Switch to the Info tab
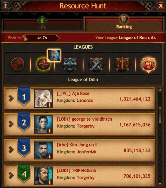The height and width of the screenshot is (188, 166). click(x=42, y=26)
